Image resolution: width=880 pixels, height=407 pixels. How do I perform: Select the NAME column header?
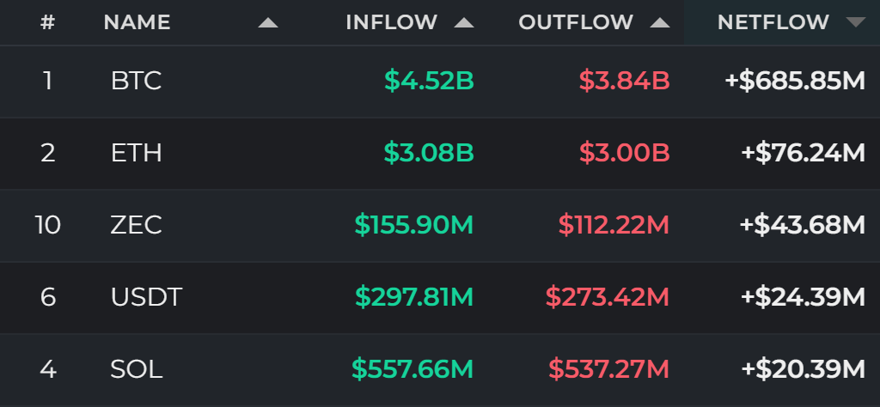tap(137, 22)
